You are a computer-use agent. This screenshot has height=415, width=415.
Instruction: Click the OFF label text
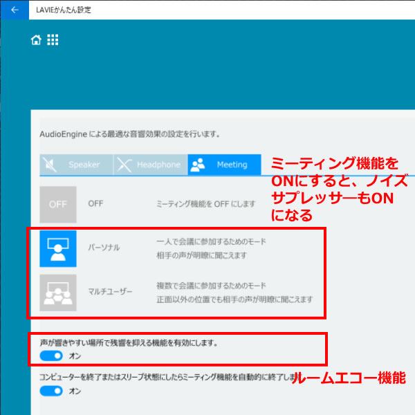coord(95,203)
